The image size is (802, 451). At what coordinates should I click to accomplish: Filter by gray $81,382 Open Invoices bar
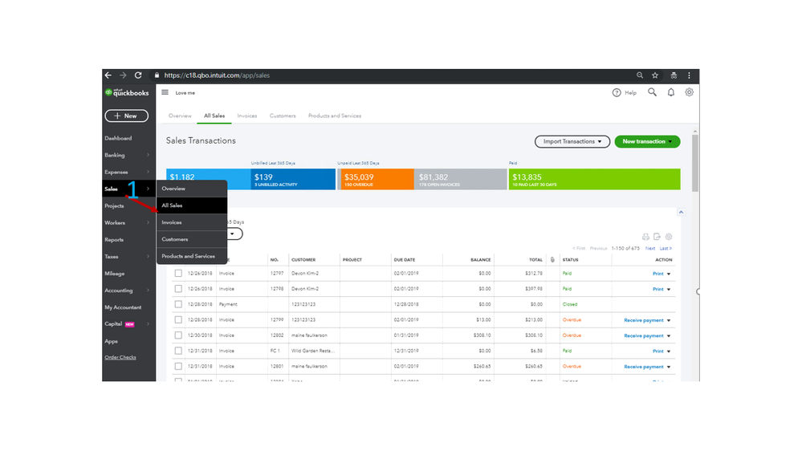460,180
